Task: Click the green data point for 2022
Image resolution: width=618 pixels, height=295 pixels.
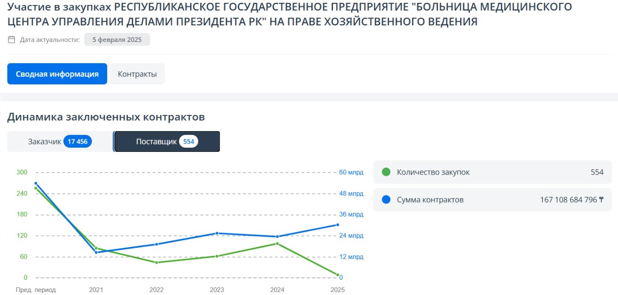Action: click(x=156, y=263)
